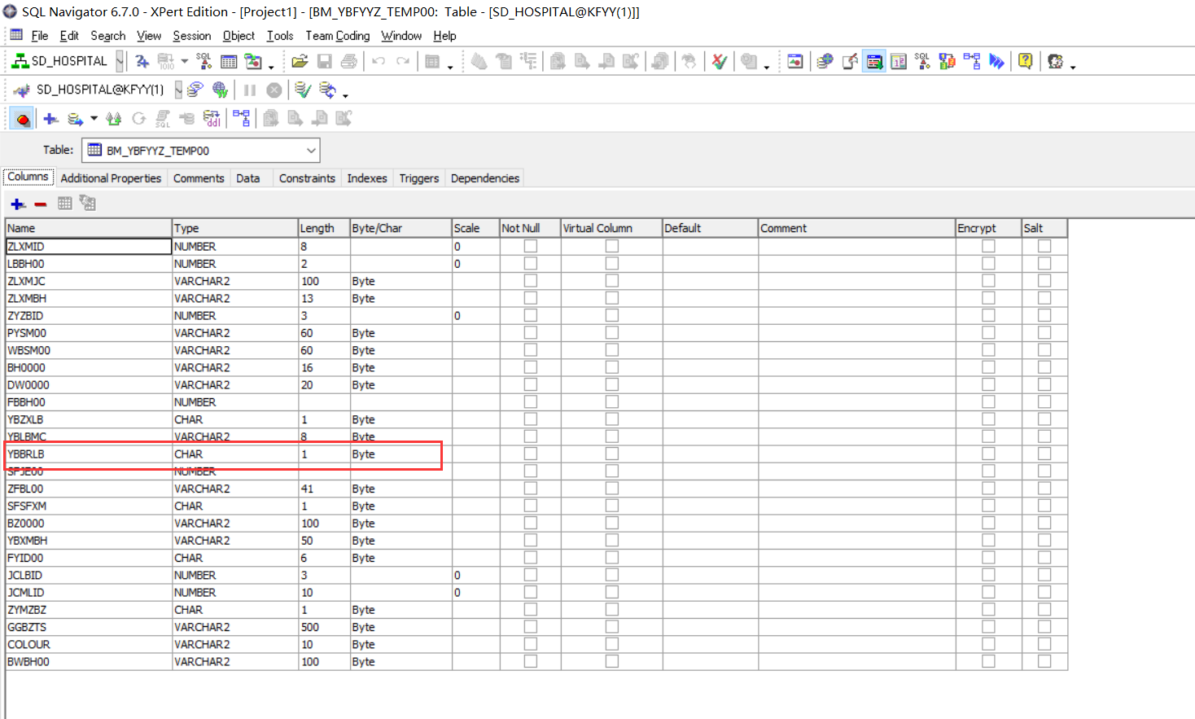
Task: Click the Comment column header
Action: click(857, 228)
